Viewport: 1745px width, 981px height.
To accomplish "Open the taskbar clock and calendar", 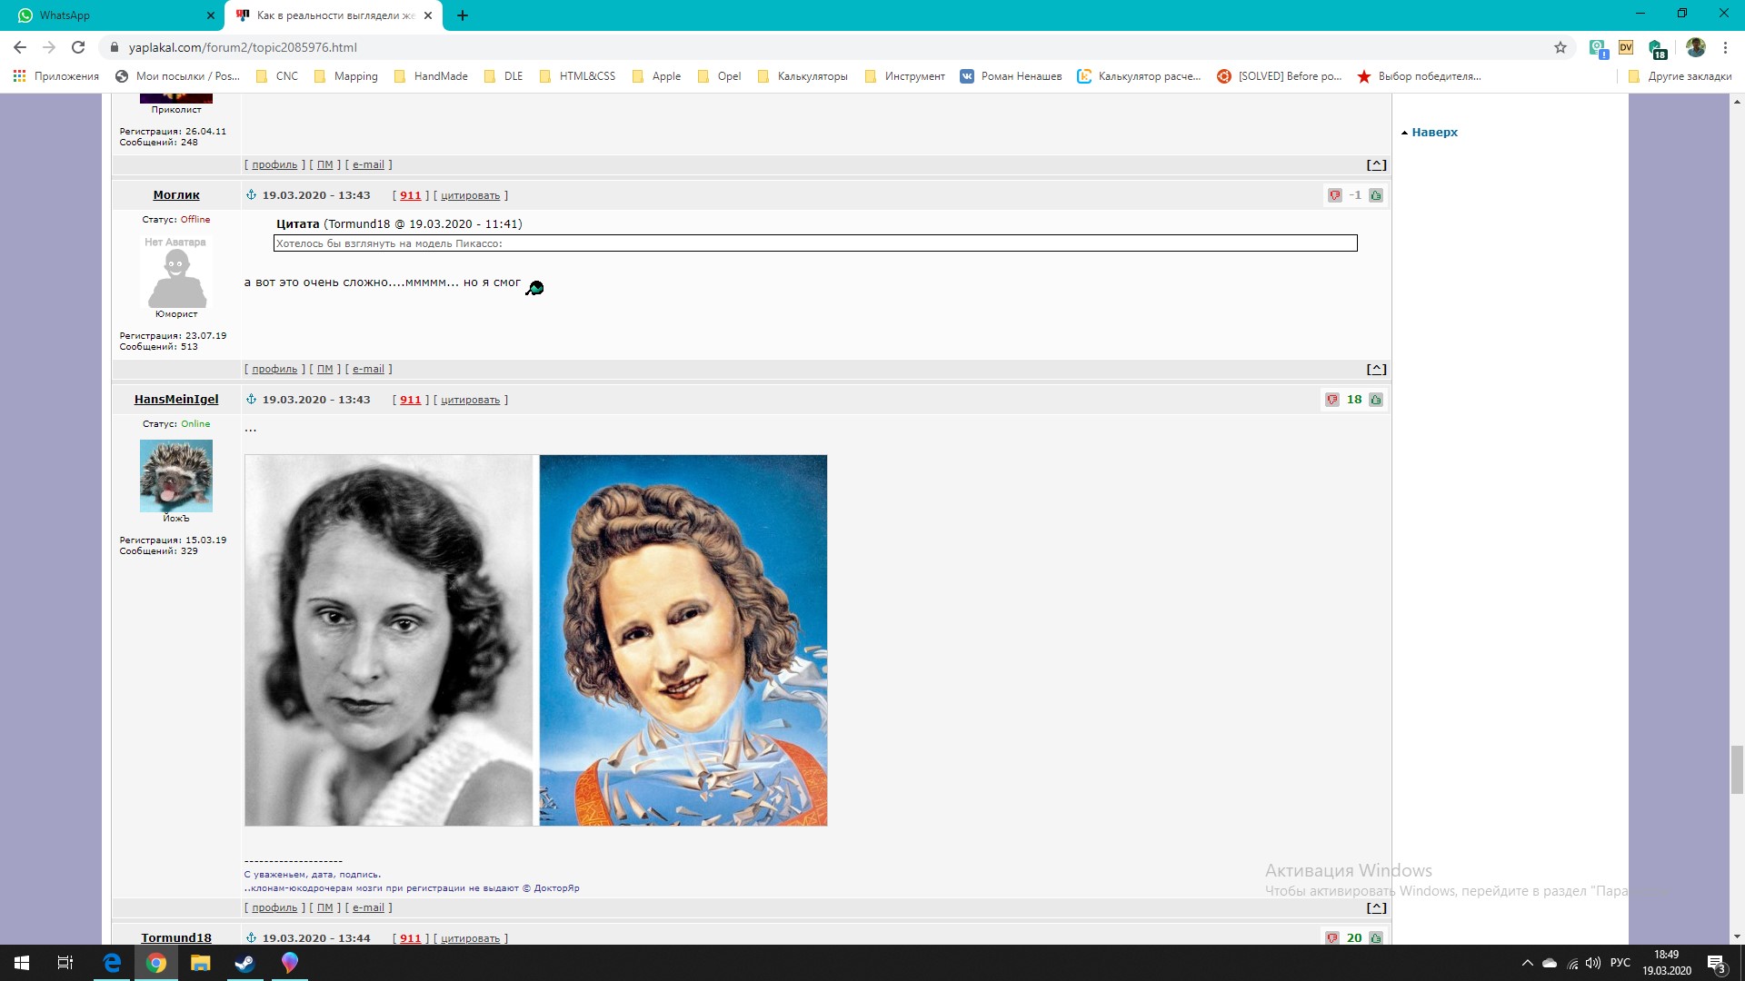I will (1667, 963).
